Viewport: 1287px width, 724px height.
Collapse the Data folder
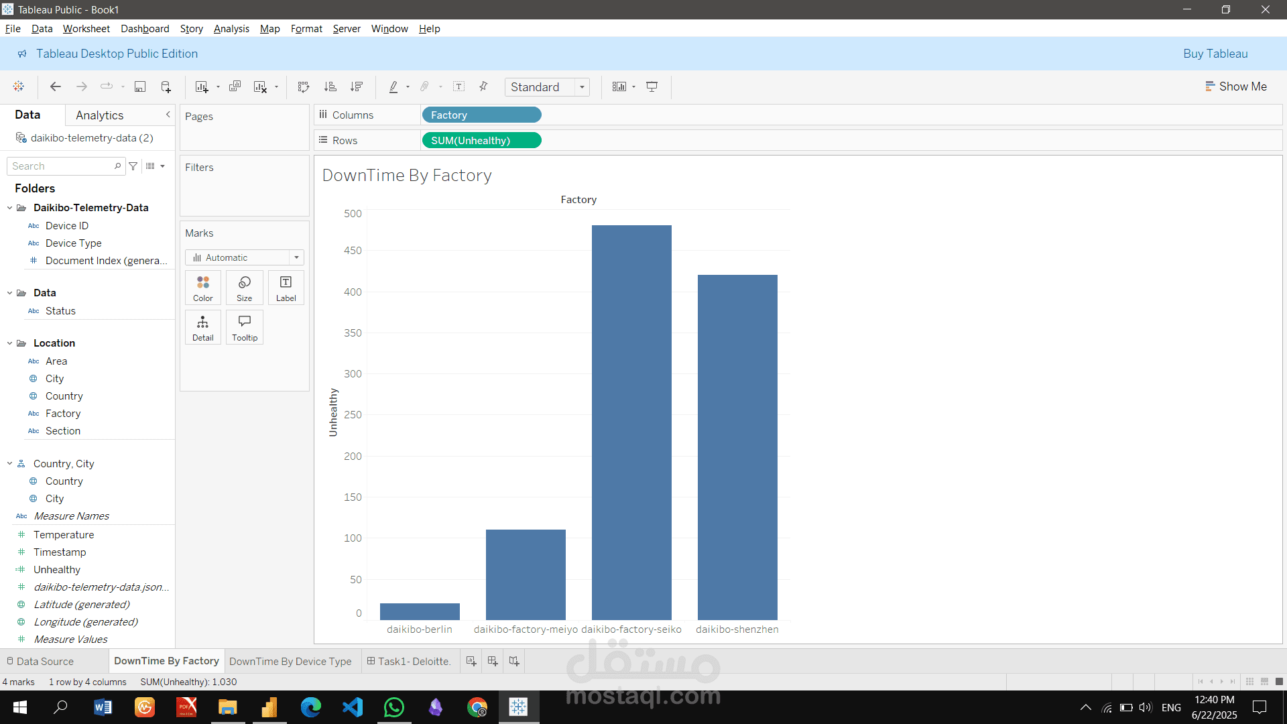[9, 293]
